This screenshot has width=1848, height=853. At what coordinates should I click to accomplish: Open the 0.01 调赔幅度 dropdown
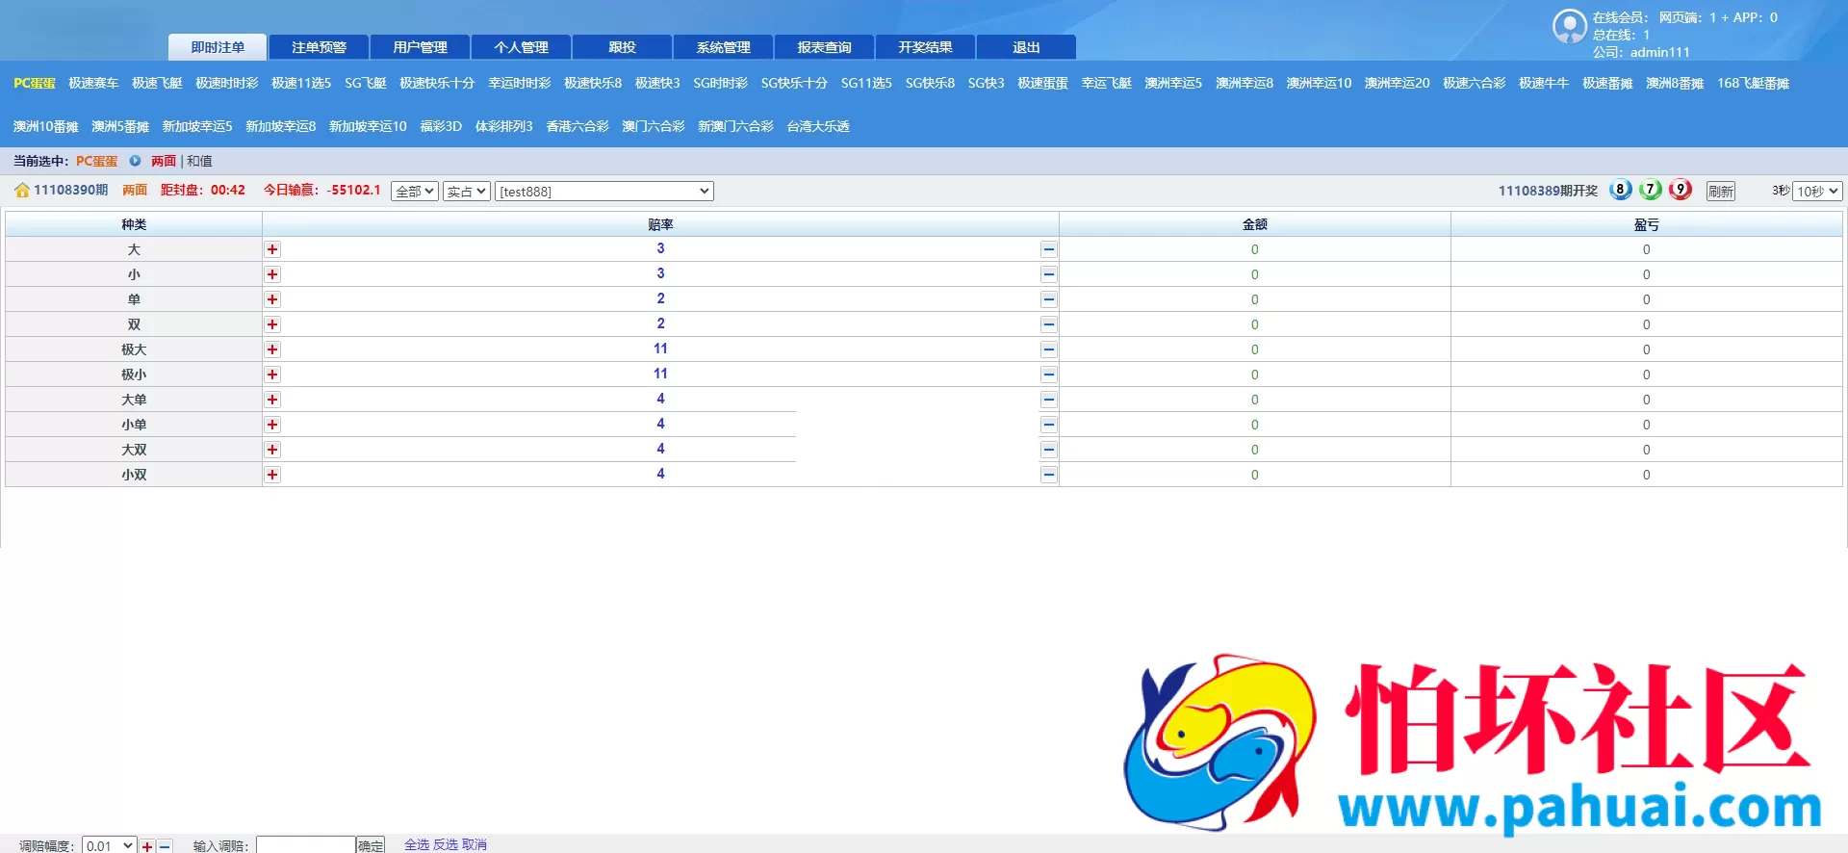(109, 845)
